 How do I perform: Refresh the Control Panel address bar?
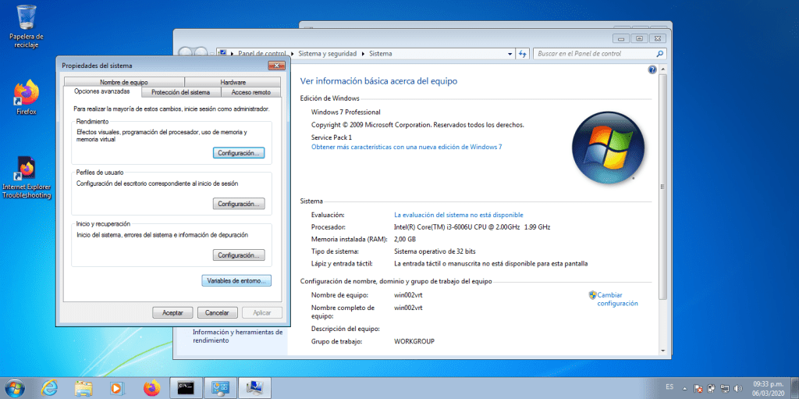click(x=524, y=54)
